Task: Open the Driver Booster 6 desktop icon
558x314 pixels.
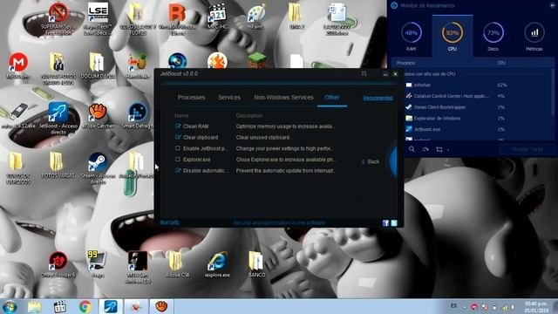Action: 58,264
